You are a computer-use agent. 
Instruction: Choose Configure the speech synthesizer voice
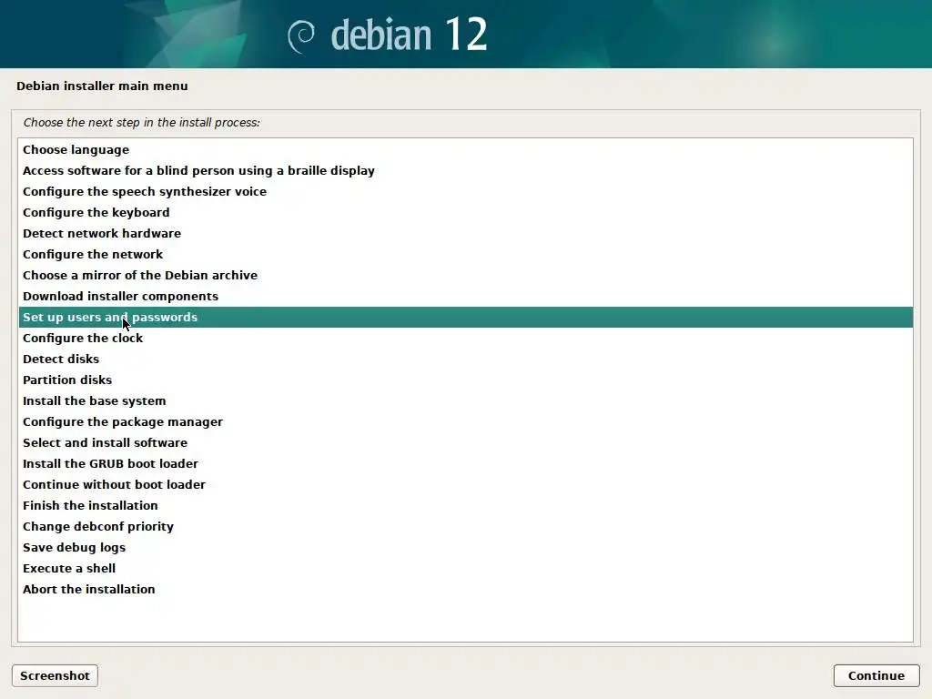(465, 191)
